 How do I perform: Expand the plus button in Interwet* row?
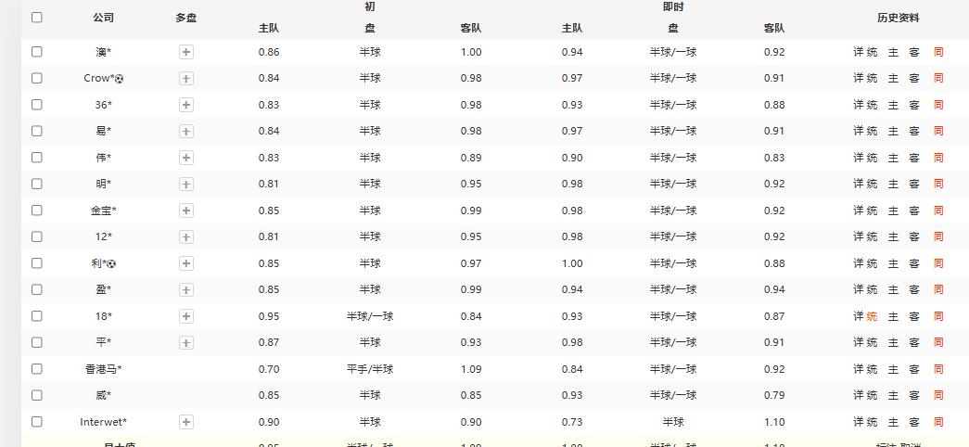click(x=185, y=422)
